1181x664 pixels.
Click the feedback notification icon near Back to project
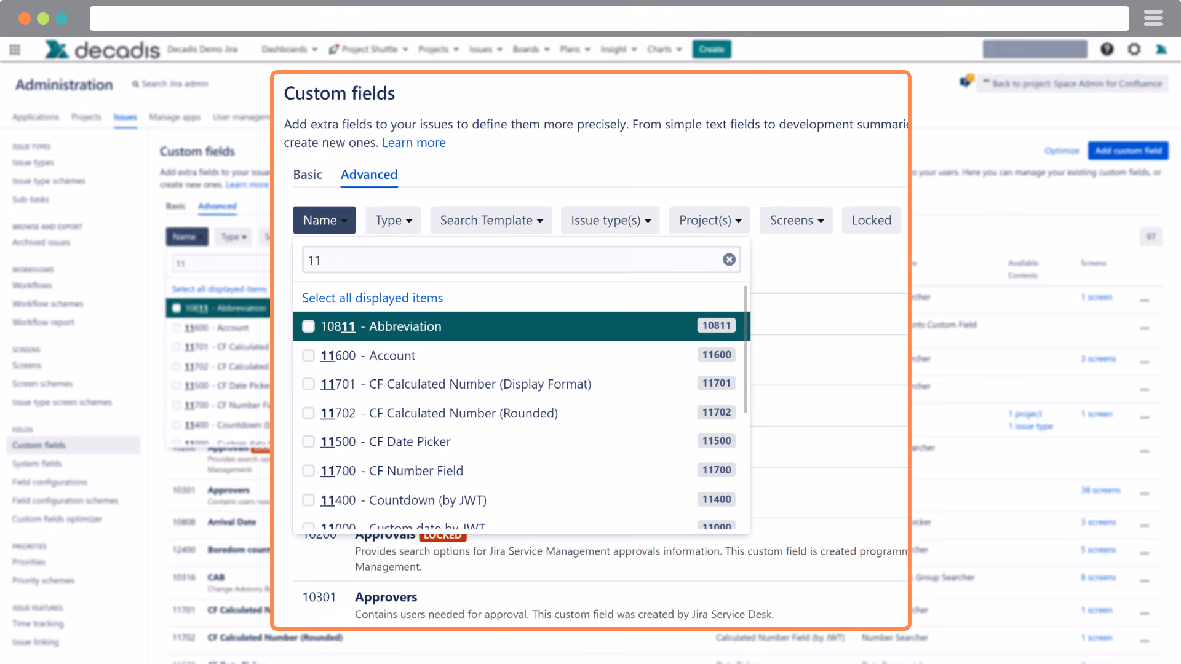pyautogui.click(x=966, y=82)
